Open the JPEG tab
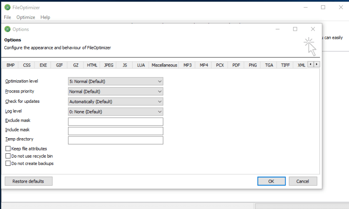The height and width of the screenshot is (209, 349). click(x=108, y=65)
